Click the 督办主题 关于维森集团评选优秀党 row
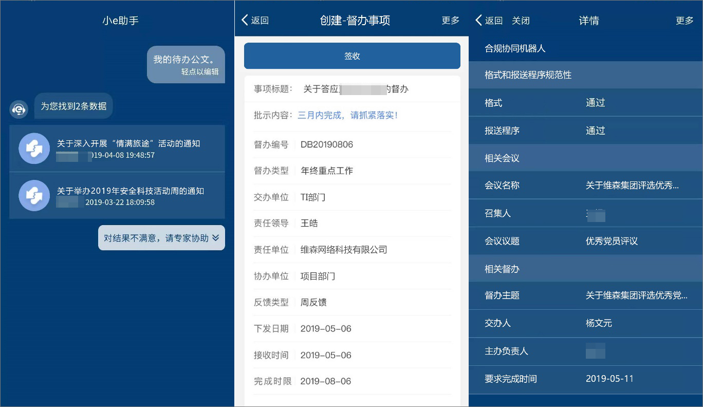The height and width of the screenshot is (407, 703). [586, 295]
